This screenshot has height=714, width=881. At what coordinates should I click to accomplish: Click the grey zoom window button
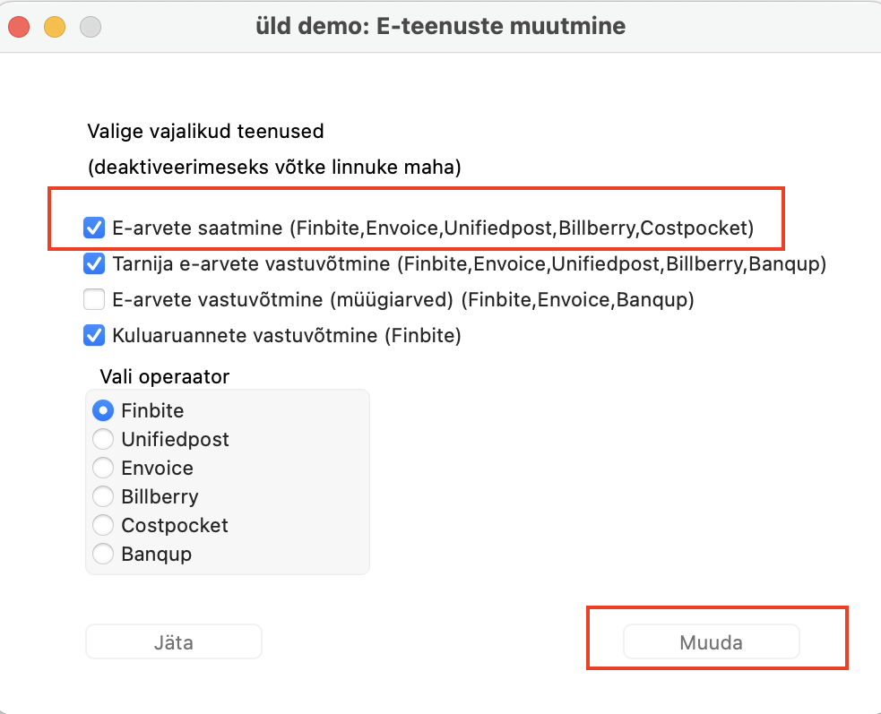click(x=91, y=27)
